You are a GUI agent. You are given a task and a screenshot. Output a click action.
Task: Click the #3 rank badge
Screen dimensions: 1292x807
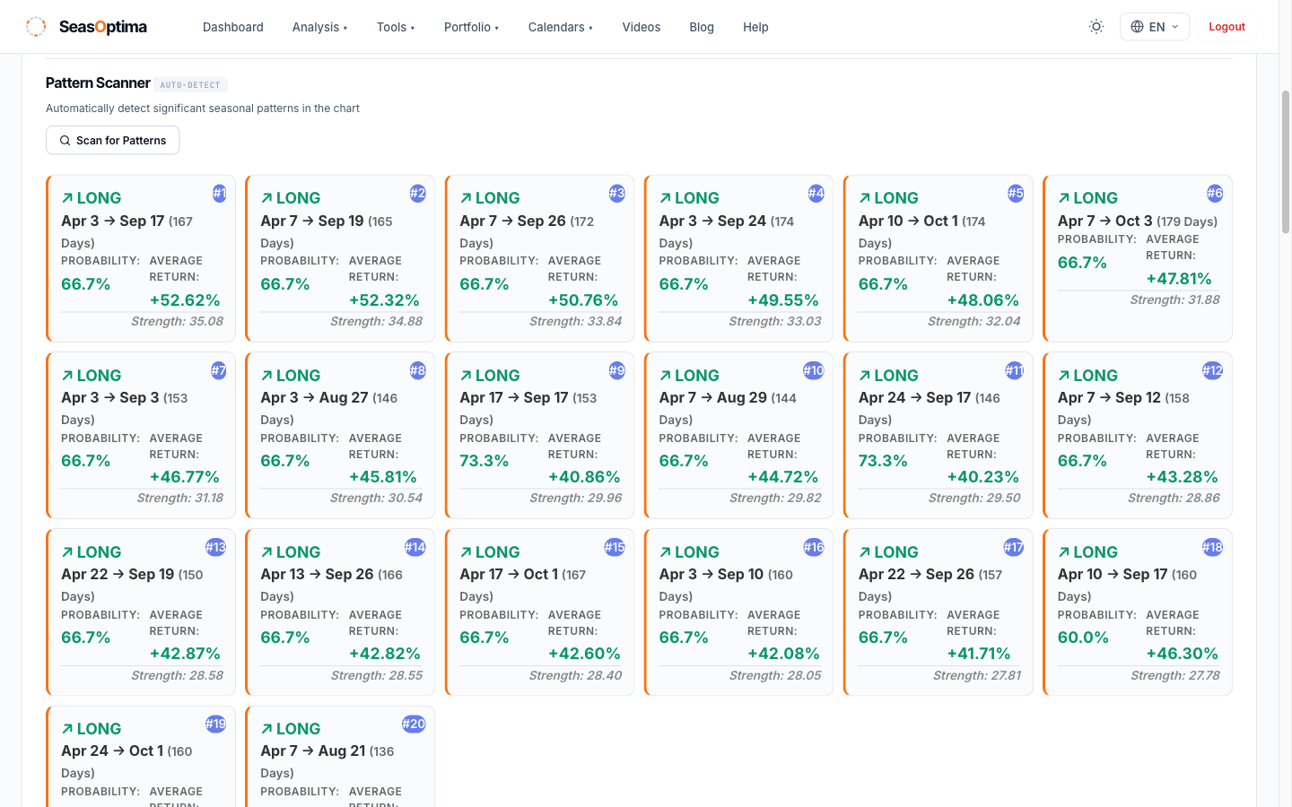click(617, 193)
